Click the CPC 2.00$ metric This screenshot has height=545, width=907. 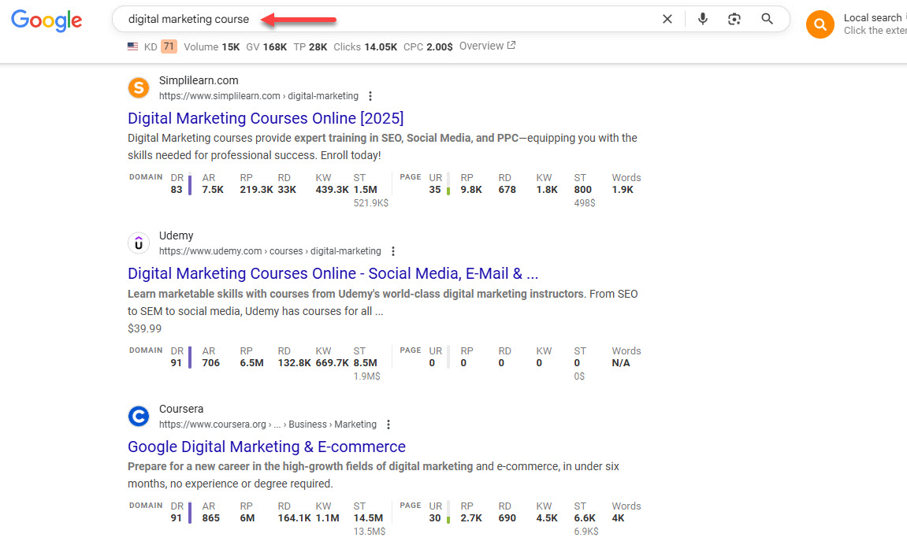click(428, 46)
